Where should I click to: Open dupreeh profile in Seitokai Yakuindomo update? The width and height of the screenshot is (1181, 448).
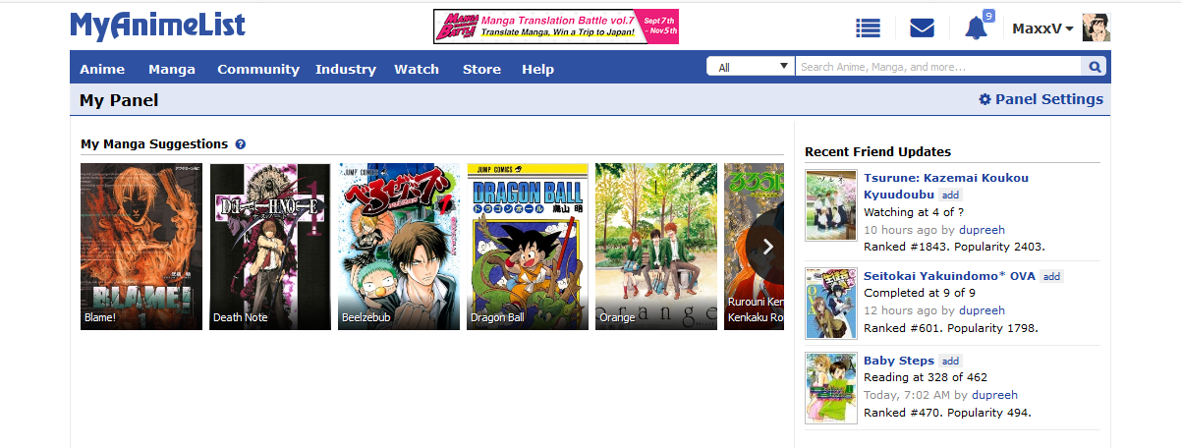coord(983,310)
